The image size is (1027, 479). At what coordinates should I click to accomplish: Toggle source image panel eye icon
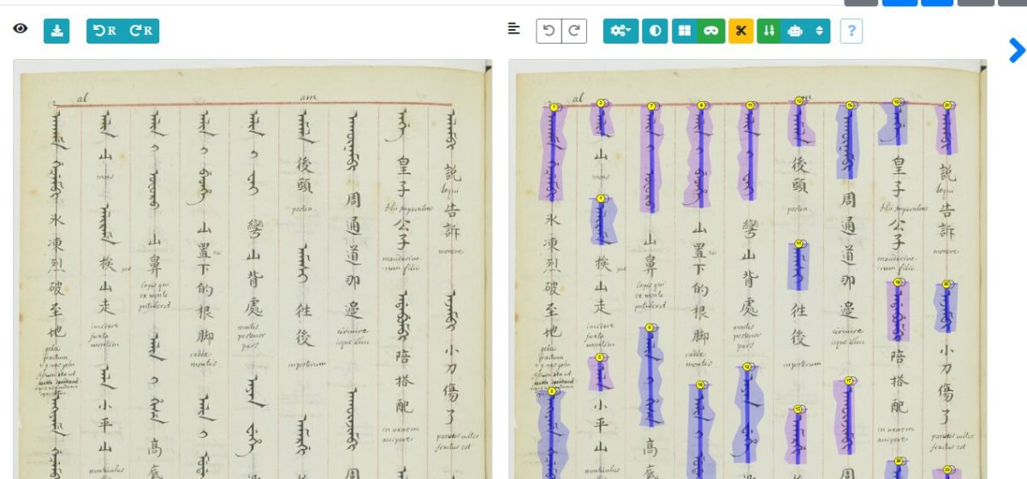tap(21, 29)
